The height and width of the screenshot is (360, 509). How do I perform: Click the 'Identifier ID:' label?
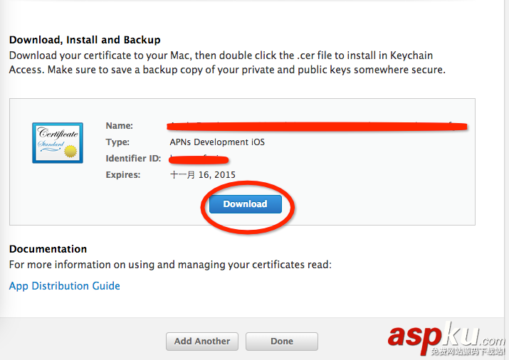(134, 158)
